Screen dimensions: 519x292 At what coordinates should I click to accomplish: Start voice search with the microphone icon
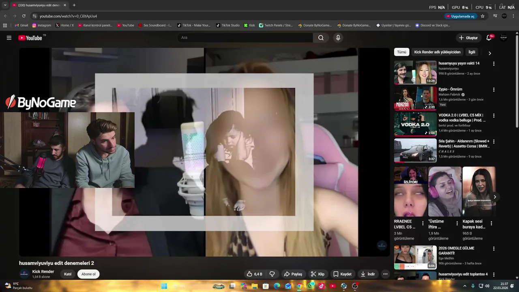tap(338, 38)
